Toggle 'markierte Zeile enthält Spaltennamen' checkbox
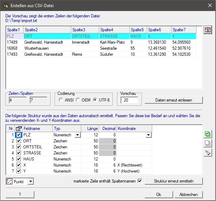Image resolution: width=216 pixels, height=201 pixels. point(140,181)
